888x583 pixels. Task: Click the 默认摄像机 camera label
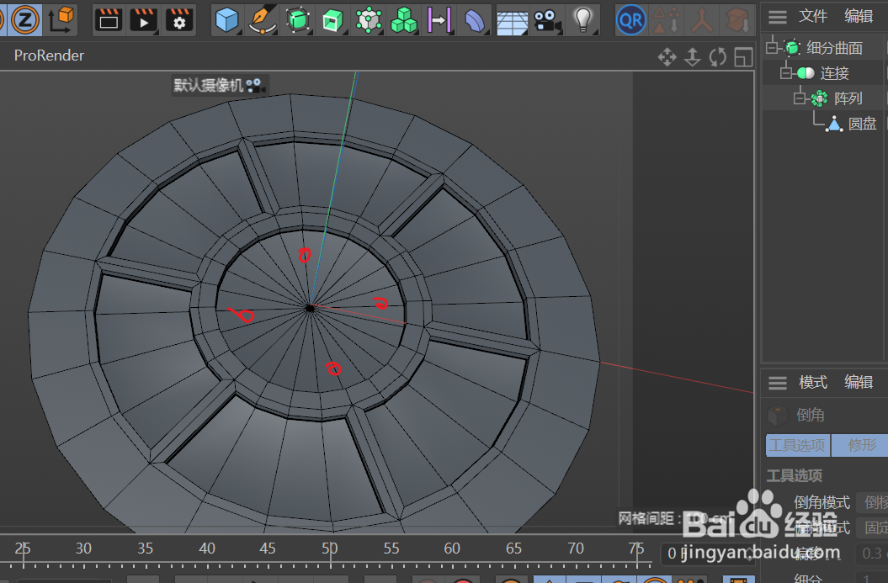pos(218,86)
